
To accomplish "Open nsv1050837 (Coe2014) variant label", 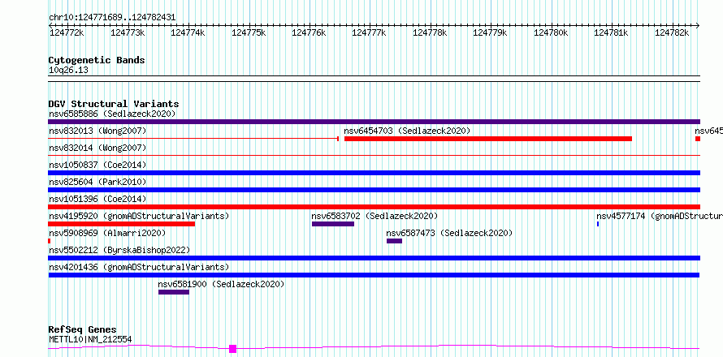I will pyautogui.click(x=97, y=165).
